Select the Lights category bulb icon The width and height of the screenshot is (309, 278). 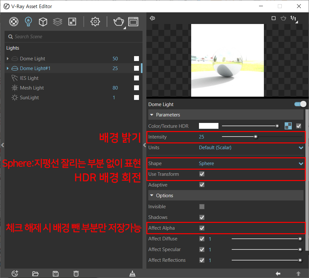pos(28,21)
